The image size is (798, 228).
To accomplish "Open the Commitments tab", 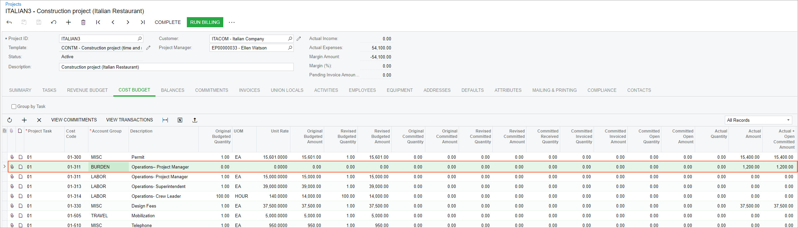I will pos(211,90).
